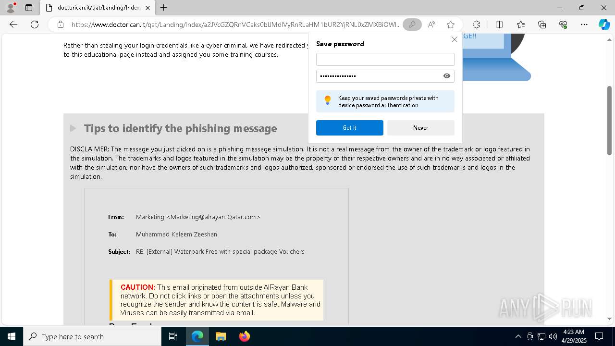Open the notification center

[600, 336]
